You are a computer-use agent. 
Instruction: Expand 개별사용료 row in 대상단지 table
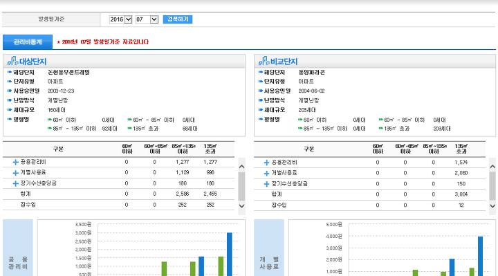[15, 173]
